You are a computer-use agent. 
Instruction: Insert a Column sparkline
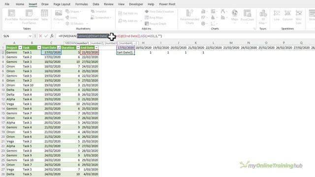tap(287, 15)
